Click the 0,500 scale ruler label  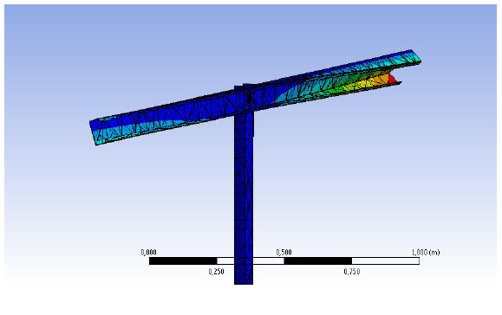[284, 253]
